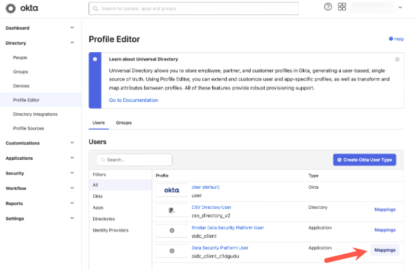Screen dimensions: 416x270
Task: Click the CSV Directory User profile icon
Action: click(x=172, y=211)
